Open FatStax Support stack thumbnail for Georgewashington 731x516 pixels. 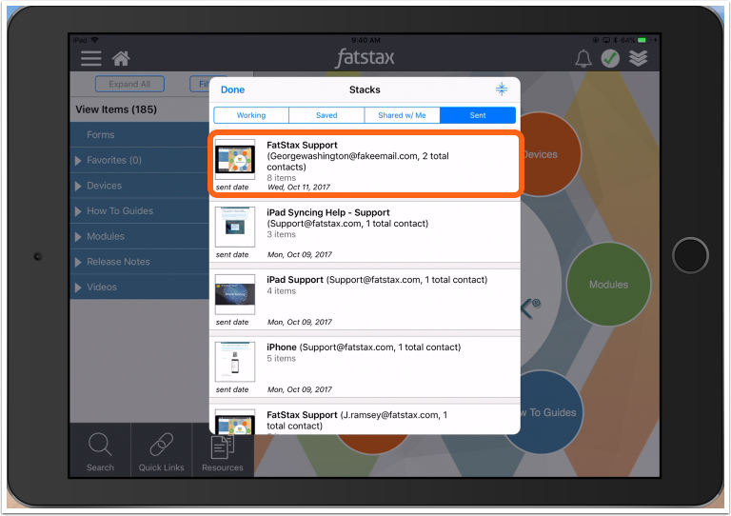tap(235, 159)
